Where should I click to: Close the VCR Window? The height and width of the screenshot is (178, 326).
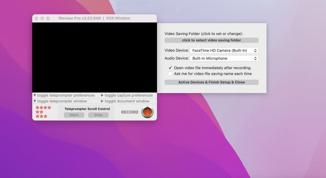pos(36,18)
